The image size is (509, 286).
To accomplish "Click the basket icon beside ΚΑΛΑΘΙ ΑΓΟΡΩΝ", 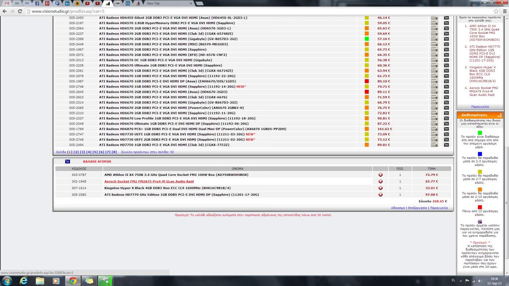I will point(67,161).
